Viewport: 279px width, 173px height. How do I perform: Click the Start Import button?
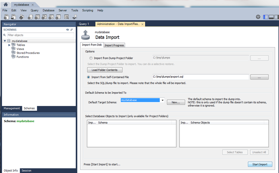(x=260, y=164)
